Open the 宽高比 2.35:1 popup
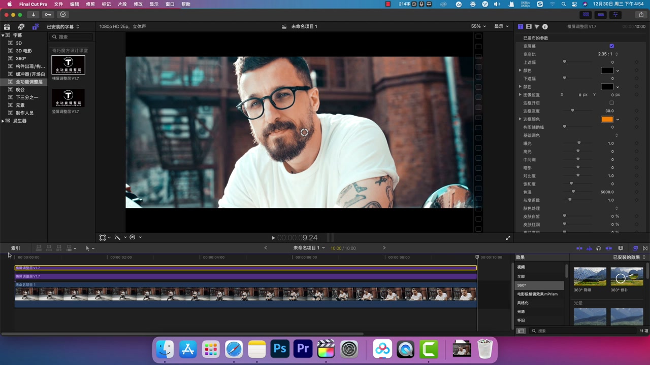650x365 pixels. [x=607, y=54]
